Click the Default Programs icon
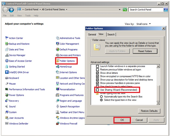Viewport: 170px width, 136px height. pos(57,49)
